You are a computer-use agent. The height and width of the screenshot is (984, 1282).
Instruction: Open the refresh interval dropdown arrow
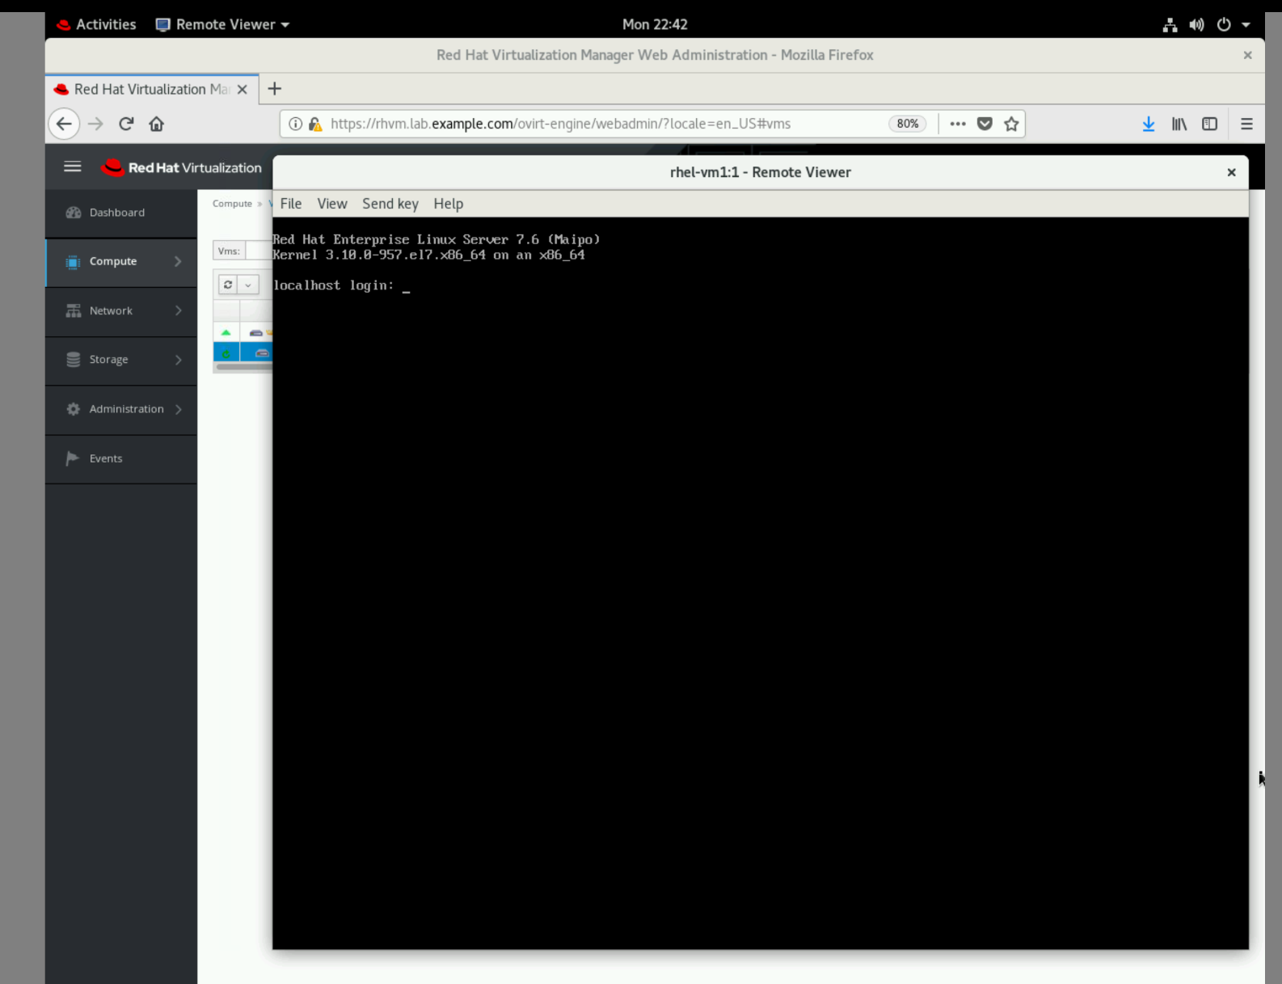point(248,285)
